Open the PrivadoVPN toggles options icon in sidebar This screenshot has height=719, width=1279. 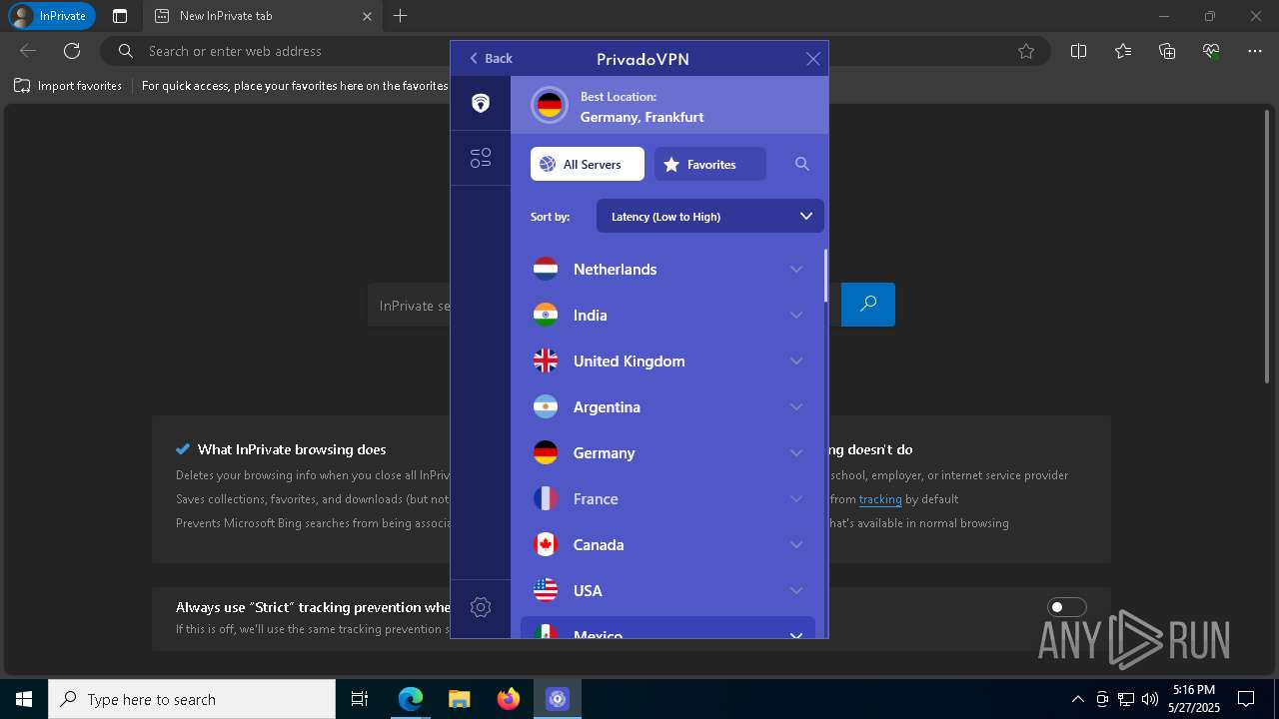(x=481, y=158)
